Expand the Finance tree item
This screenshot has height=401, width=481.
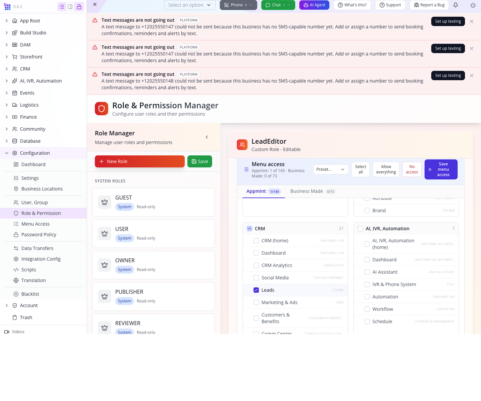7,117
